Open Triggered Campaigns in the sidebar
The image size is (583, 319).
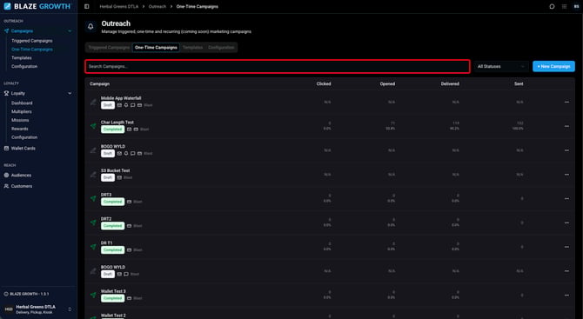(32, 41)
